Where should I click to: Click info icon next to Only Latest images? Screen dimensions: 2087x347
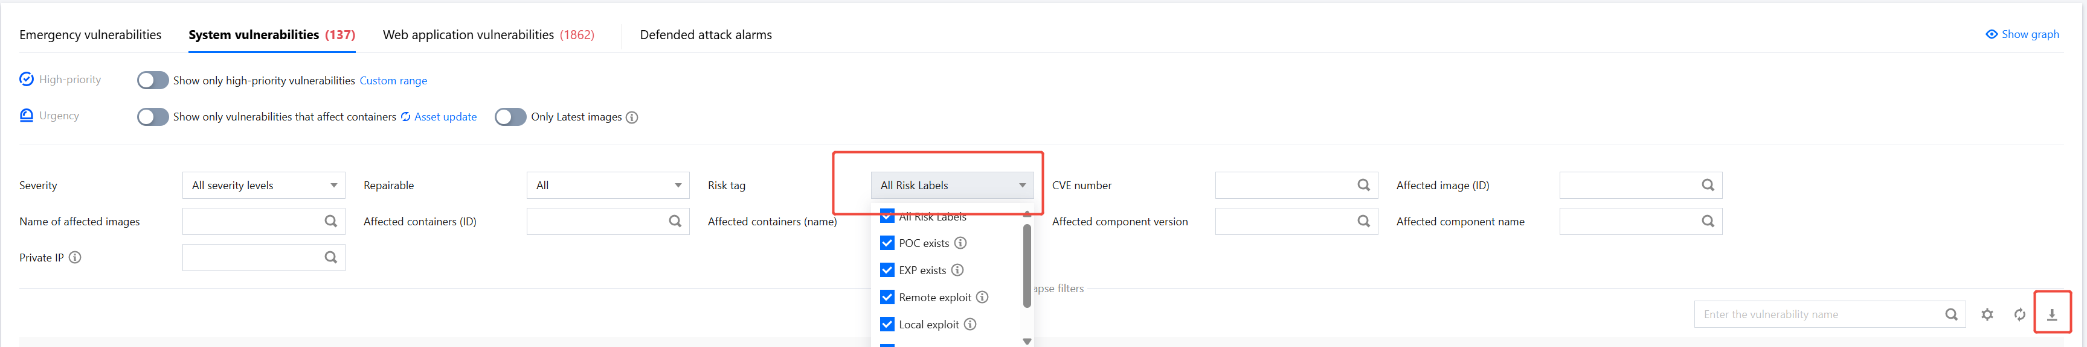(632, 118)
